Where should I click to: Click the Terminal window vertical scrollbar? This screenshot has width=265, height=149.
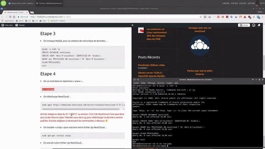pos(264,116)
